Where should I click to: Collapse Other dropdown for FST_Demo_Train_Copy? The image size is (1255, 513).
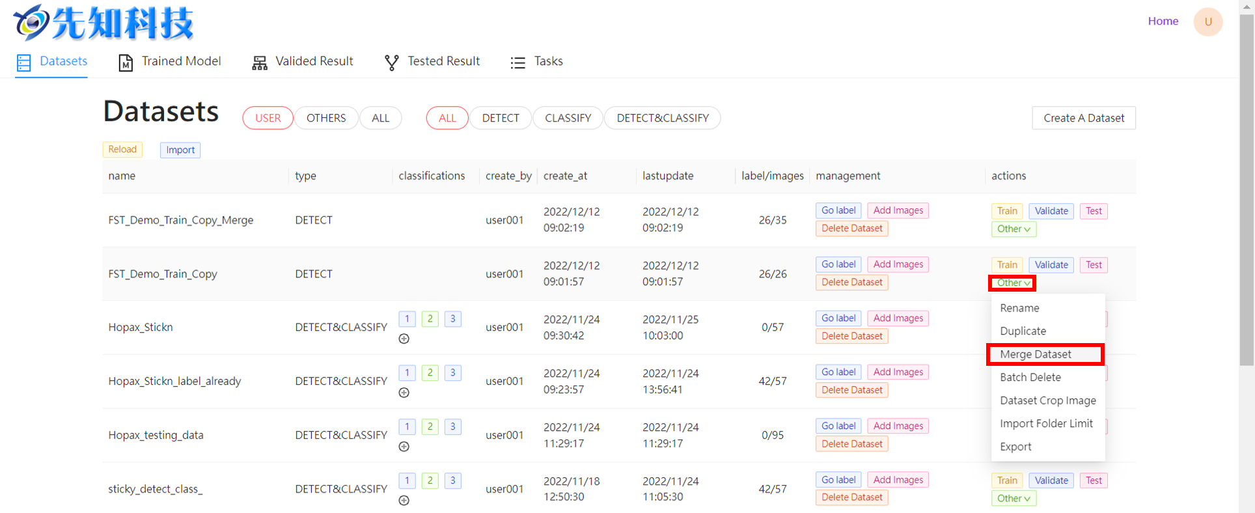[1013, 283]
